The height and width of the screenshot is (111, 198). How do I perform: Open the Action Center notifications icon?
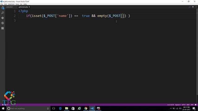click(194, 108)
